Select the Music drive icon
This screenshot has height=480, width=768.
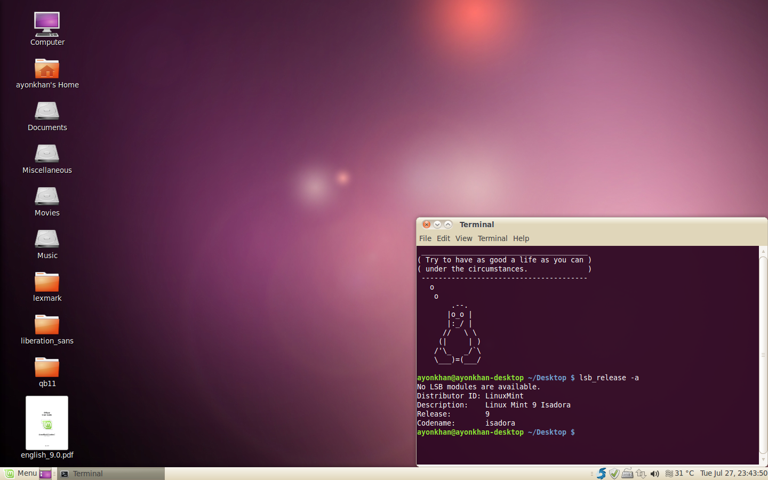[47, 239]
